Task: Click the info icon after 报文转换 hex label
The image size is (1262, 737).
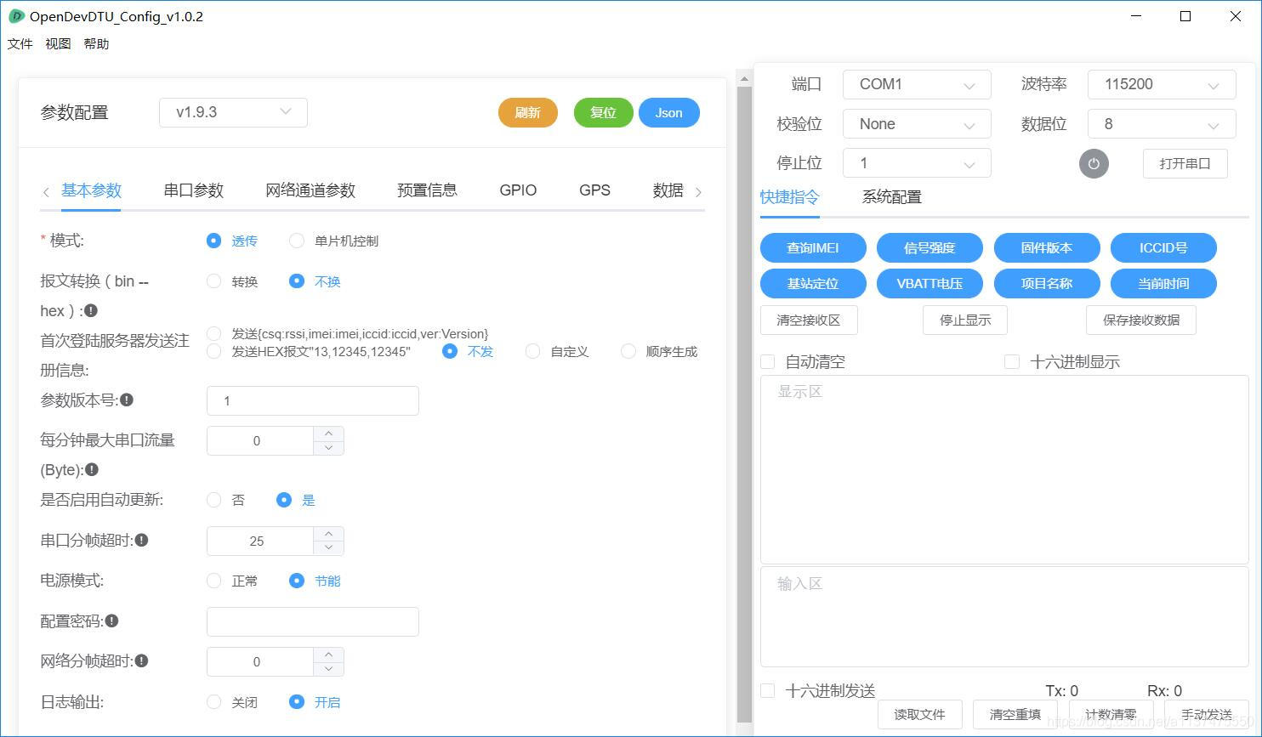Action: (x=91, y=310)
